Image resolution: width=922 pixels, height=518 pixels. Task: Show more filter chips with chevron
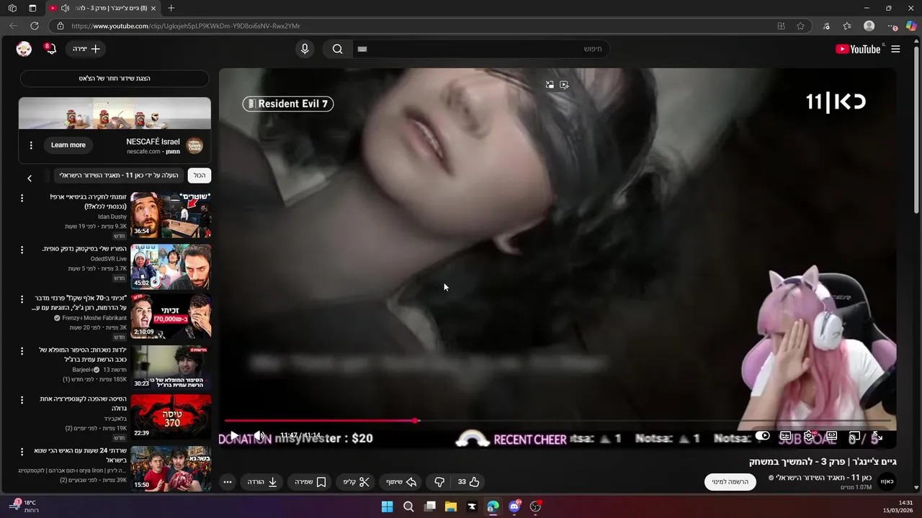click(30, 178)
